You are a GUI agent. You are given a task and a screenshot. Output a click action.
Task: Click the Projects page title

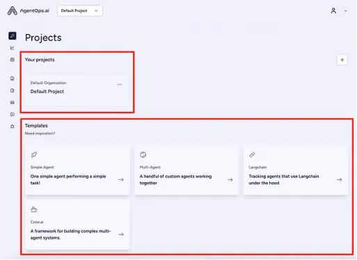43,38
